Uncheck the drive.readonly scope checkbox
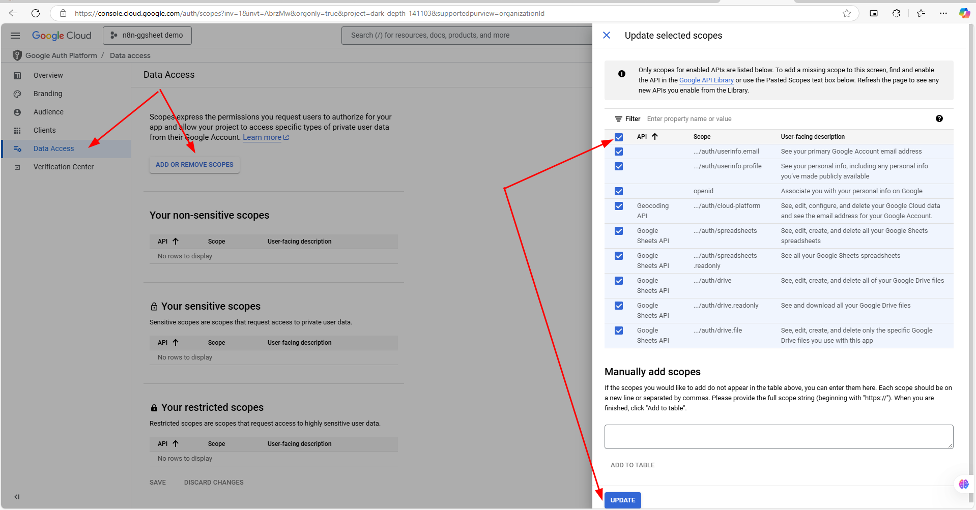The height and width of the screenshot is (510, 976). (619, 306)
